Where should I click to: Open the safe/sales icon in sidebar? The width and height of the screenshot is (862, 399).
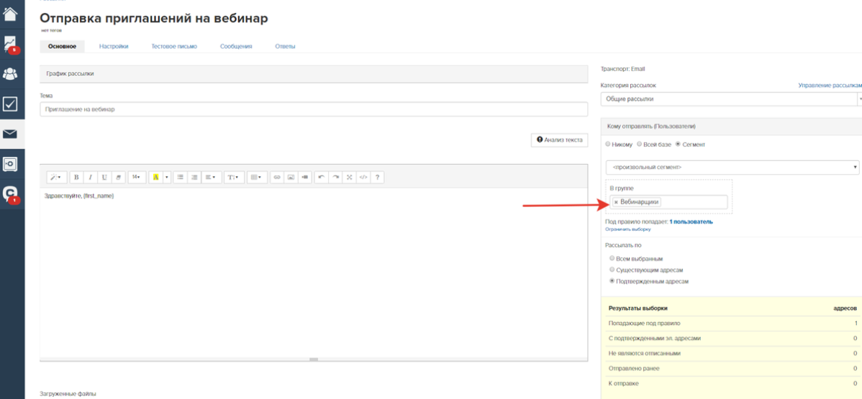coord(12,164)
